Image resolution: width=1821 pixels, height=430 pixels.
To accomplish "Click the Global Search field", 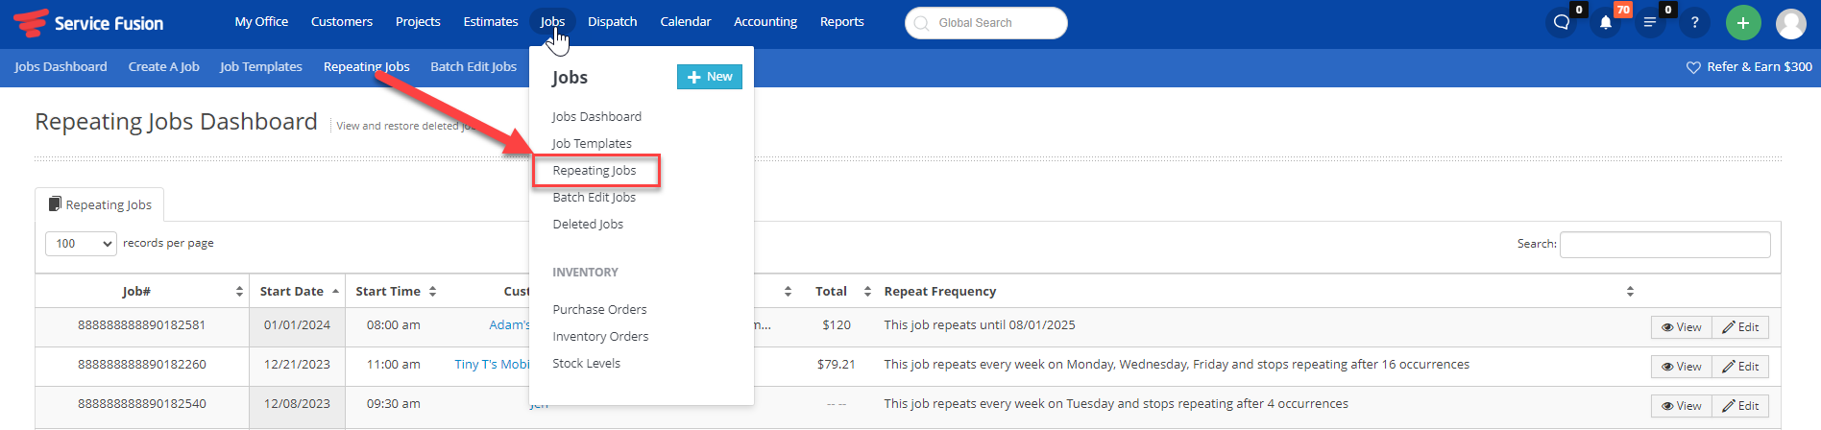I will click(x=986, y=23).
